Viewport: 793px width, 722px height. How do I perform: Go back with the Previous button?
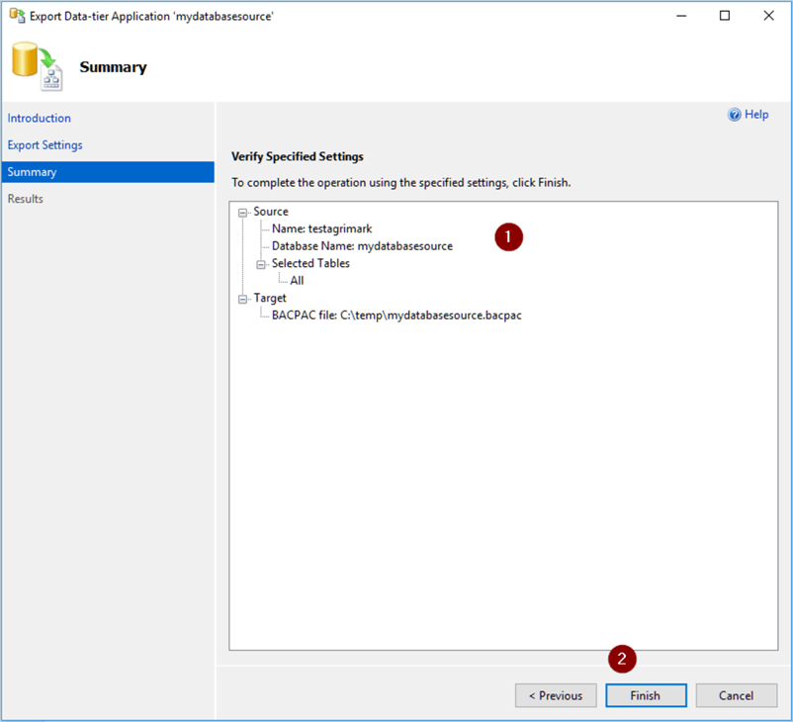pyautogui.click(x=556, y=695)
